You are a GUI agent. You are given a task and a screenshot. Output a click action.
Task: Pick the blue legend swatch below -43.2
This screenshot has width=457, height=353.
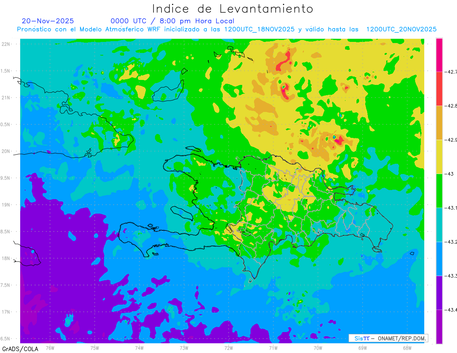(x=439, y=259)
